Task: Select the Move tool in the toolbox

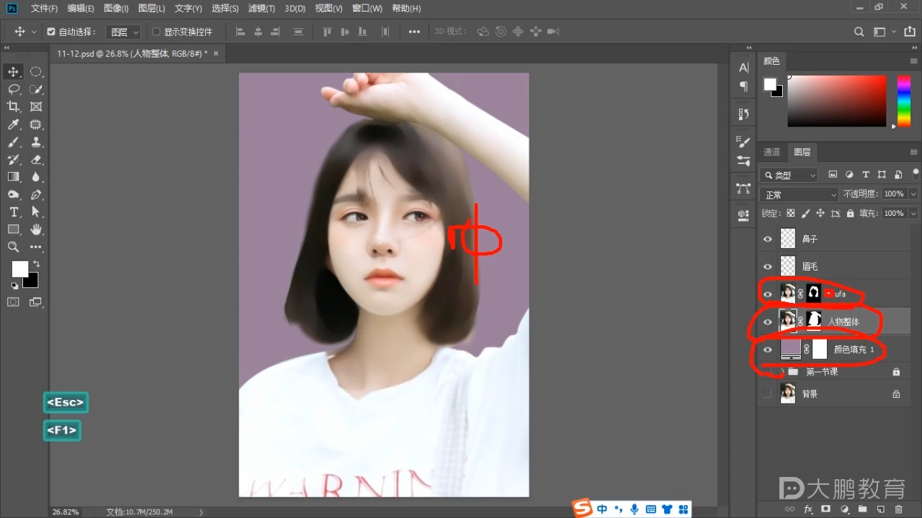Action: coord(14,71)
